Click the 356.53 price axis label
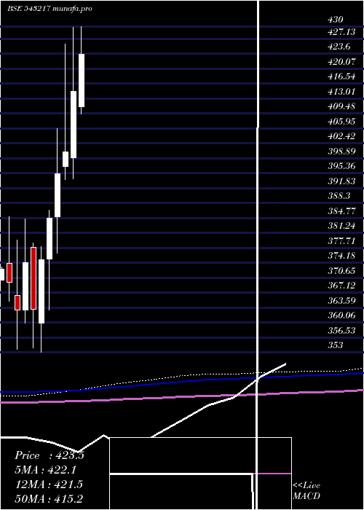364x510 pixels. point(341,330)
